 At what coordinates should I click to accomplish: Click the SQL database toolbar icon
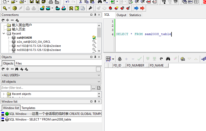[48, 8]
